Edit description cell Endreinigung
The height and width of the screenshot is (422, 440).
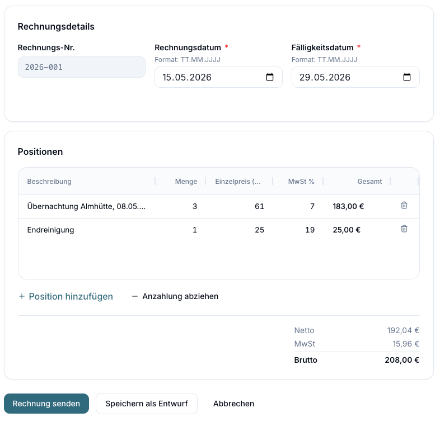pyautogui.click(x=87, y=230)
